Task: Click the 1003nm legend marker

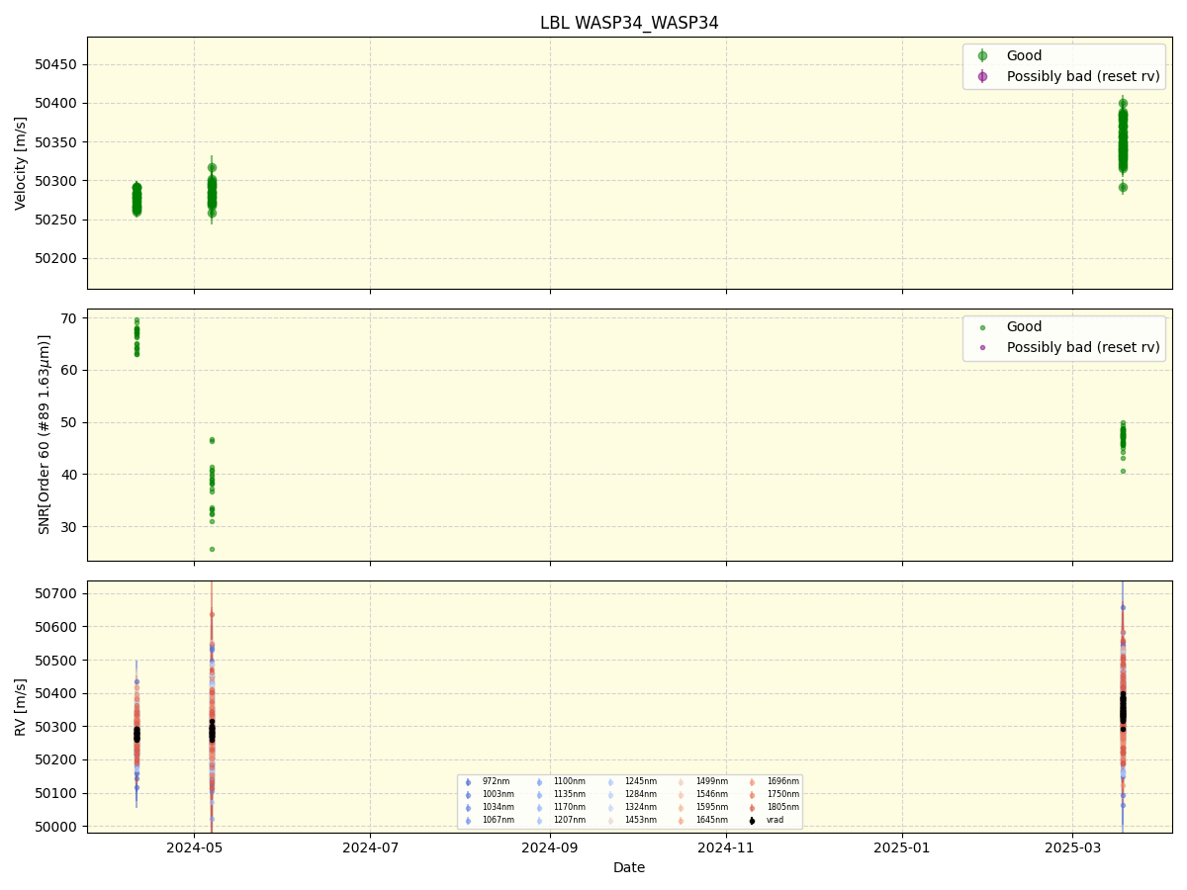Action: click(x=468, y=794)
